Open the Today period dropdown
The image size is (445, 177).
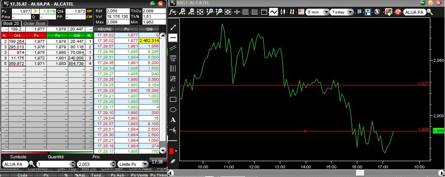pyautogui.click(x=350, y=12)
